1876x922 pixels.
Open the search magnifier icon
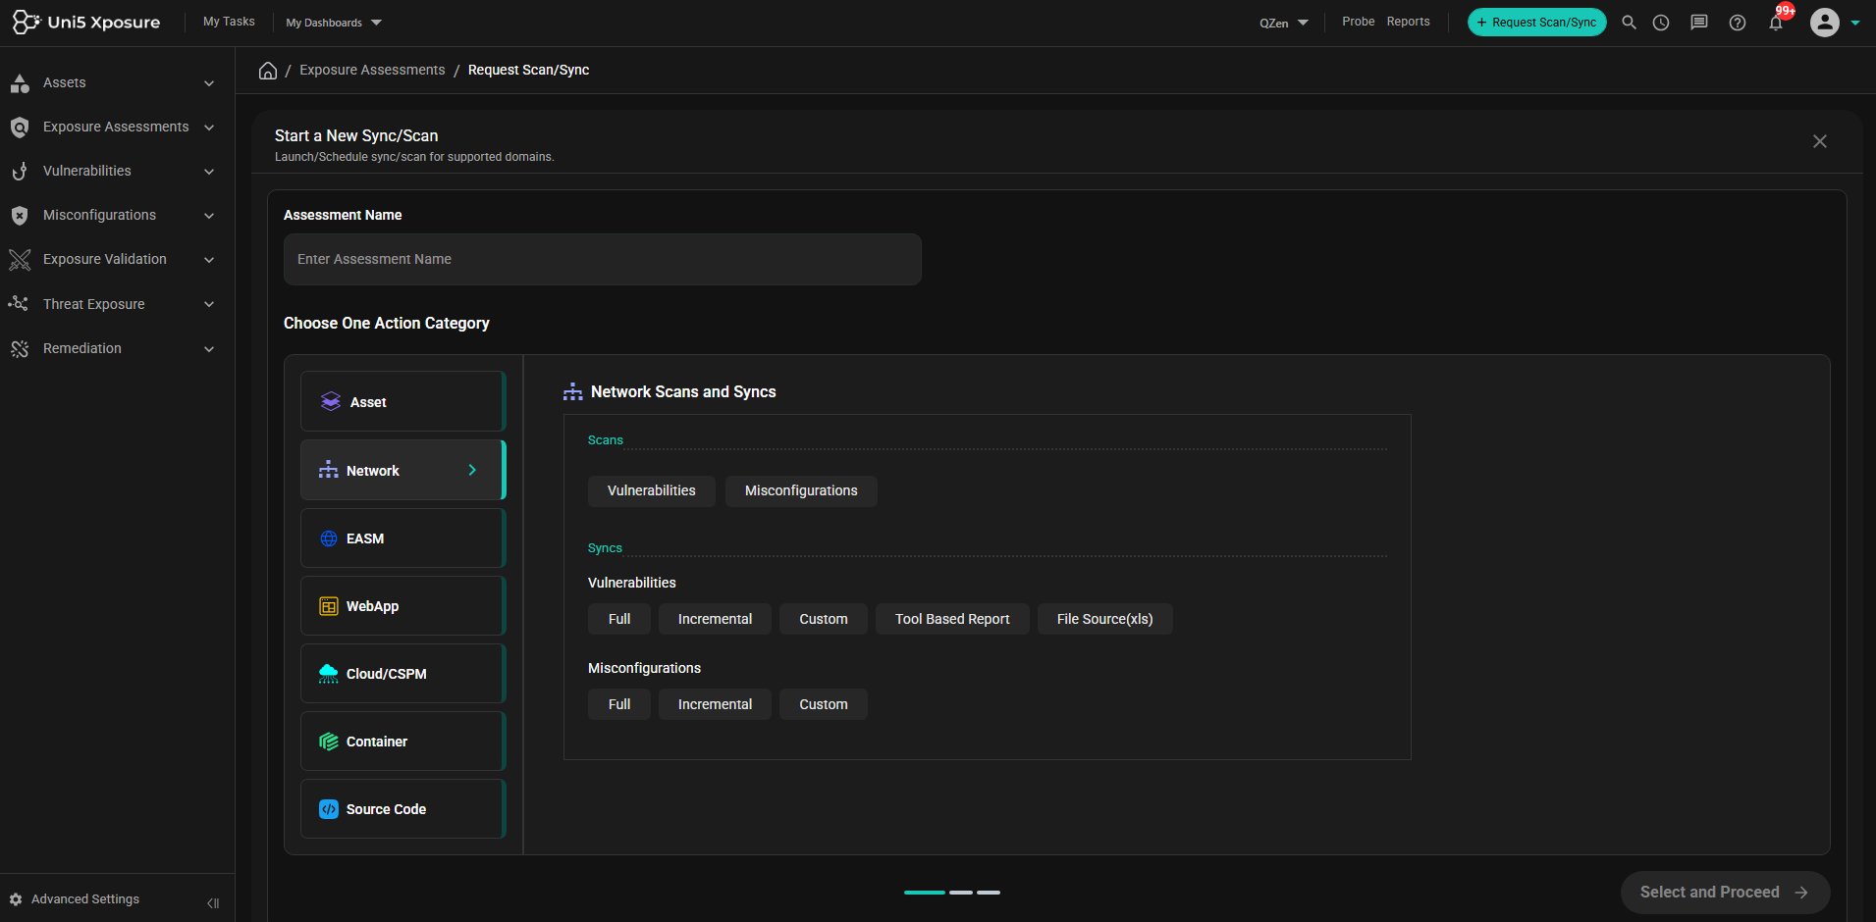1629,23
